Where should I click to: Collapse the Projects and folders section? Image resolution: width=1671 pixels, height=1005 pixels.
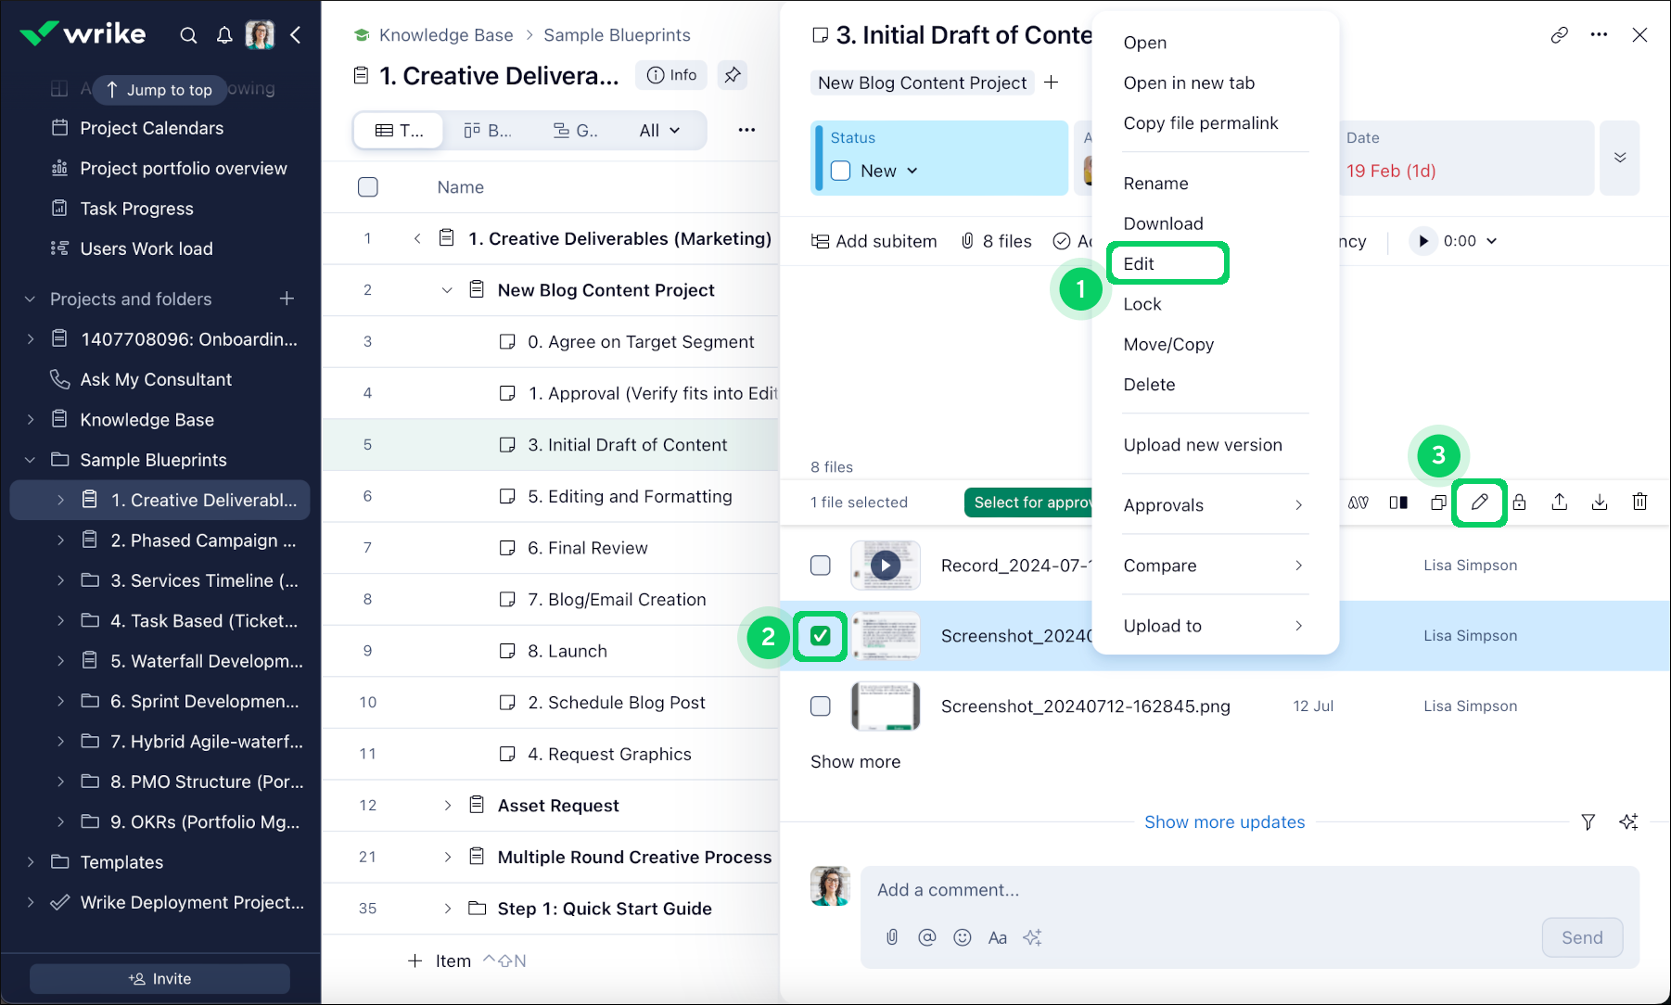(30, 299)
